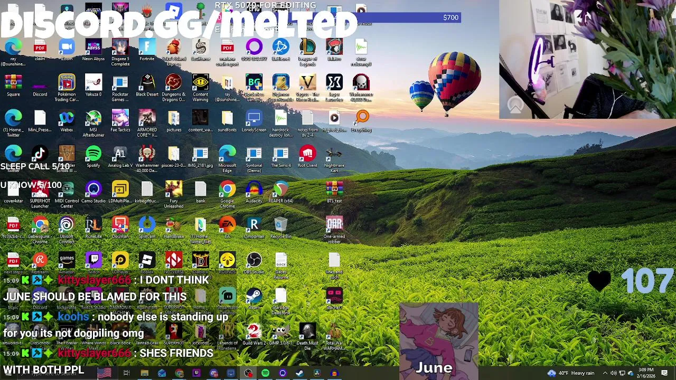Image resolution: width=676 pixels, height=380 pixels.
Task: Open the Audacity desktop shortcut
Action: (x=254, y=192)
